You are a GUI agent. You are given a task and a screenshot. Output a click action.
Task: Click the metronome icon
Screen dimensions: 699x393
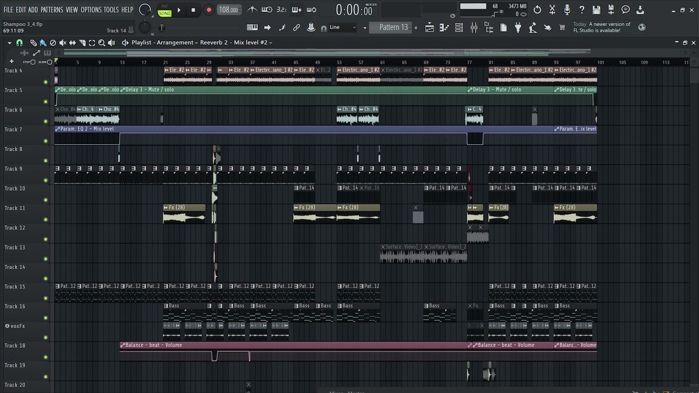pos(252,10)
